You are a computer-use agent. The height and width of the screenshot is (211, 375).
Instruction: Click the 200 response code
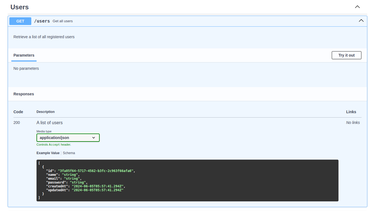16,123
